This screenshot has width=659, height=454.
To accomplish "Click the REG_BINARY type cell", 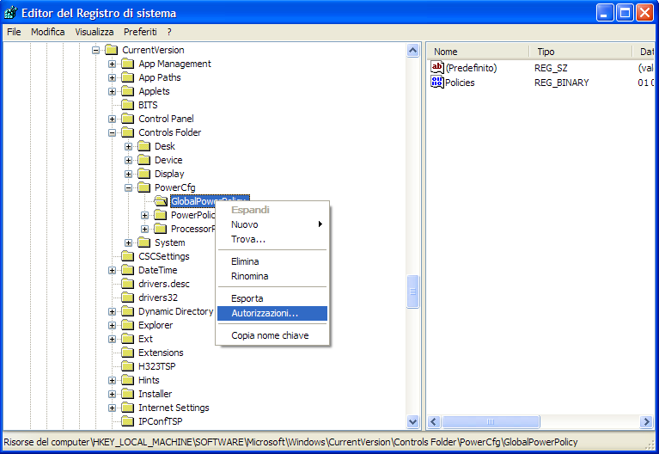I will click(x=562, y=83).
